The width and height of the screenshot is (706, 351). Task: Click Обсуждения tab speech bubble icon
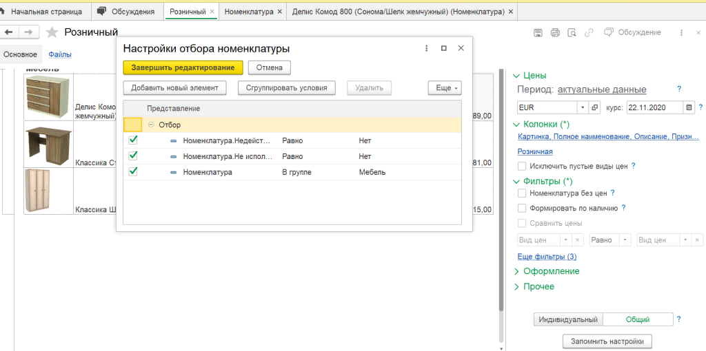[102, 12]
